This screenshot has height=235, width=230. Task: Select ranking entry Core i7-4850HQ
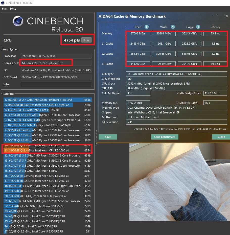tap(48, 221)
